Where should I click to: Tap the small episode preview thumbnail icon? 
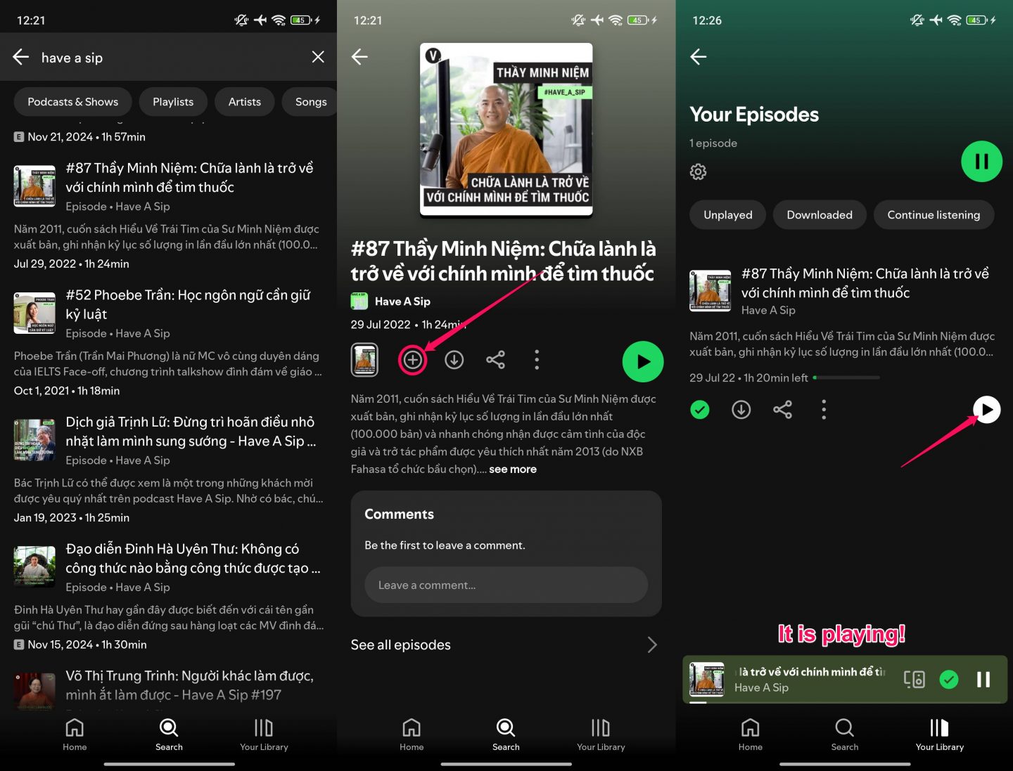pos(364,360)
